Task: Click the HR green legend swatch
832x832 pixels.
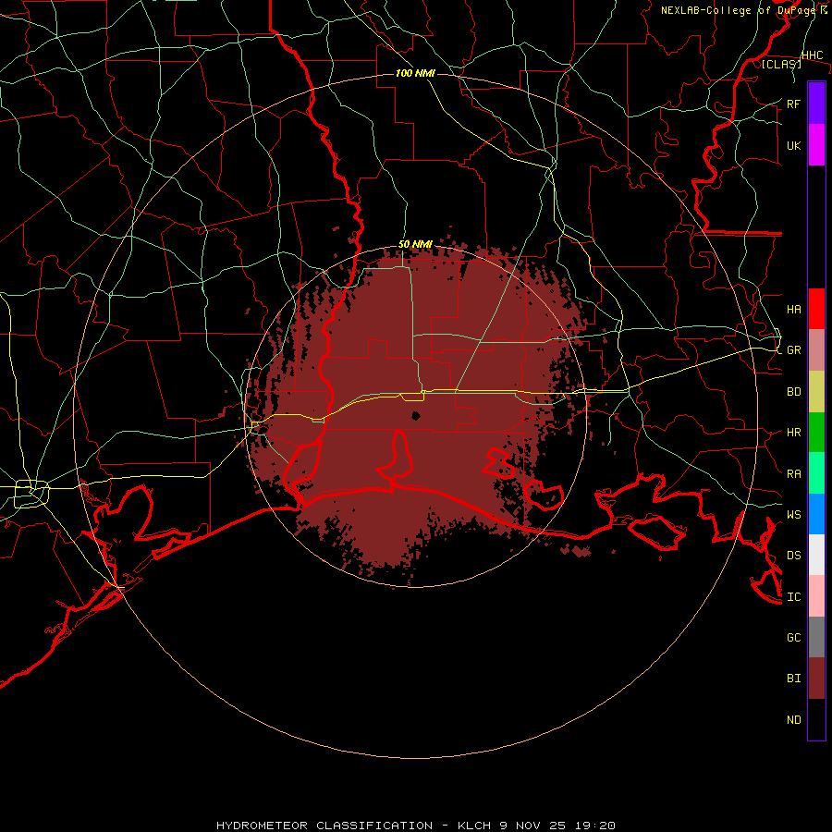Action: pyautogui.click(x=816, y=433)
